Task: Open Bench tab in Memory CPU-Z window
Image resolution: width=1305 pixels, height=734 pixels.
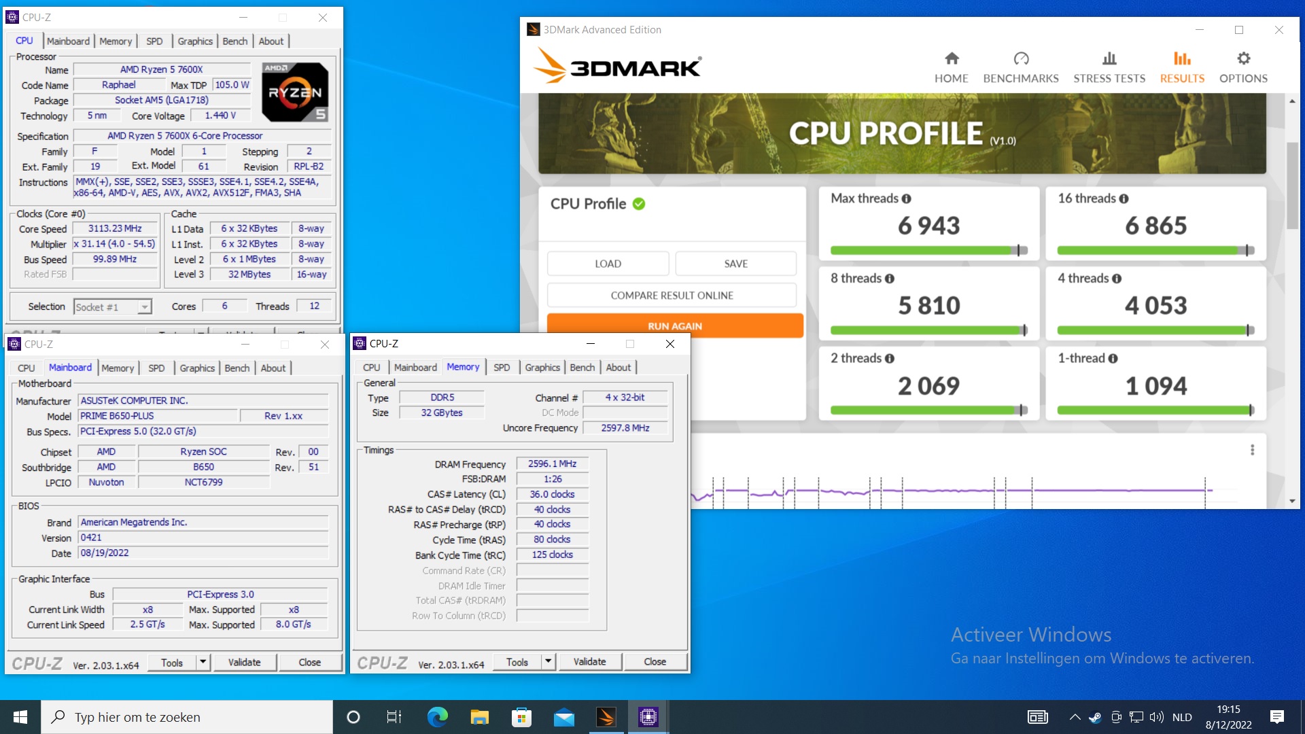Action: [582, 368]
